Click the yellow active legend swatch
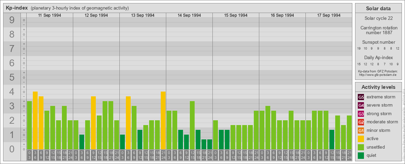The width and height of the screenshot is (405, 164). [x=361, y=139]
